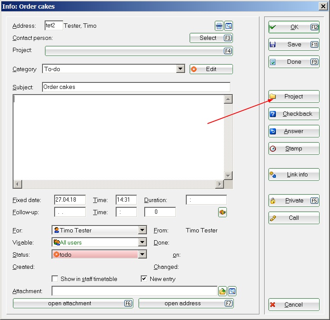
Task: Browse for an attachment via the folder icon
Action: pyautogui.click(x=223, y=291)
